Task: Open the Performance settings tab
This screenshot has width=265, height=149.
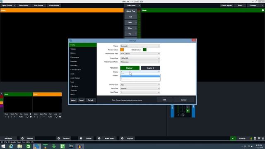Action: click(83, 57)
